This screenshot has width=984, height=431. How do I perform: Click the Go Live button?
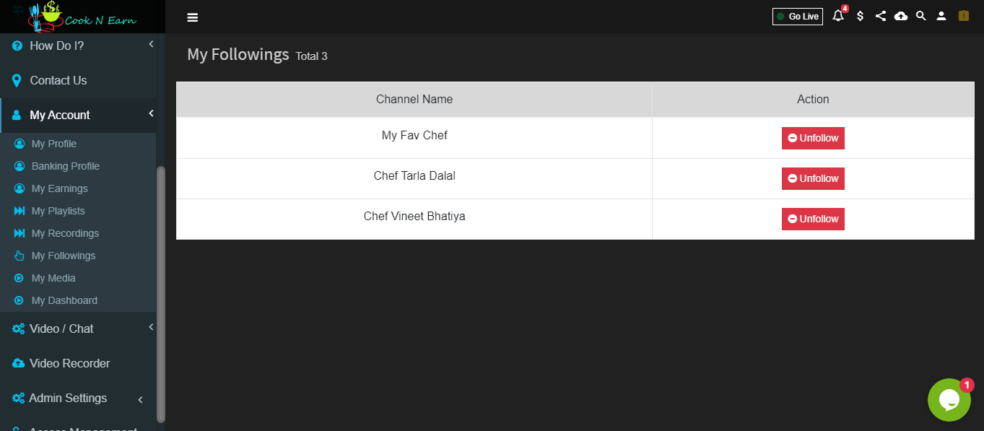click(798, 17)
